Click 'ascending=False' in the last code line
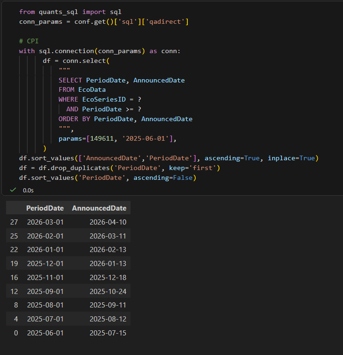 [163, 177]
